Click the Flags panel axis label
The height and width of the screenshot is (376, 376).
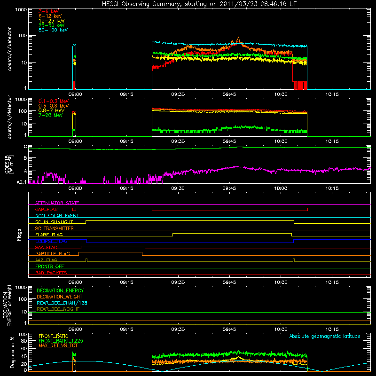click(19, 235)
